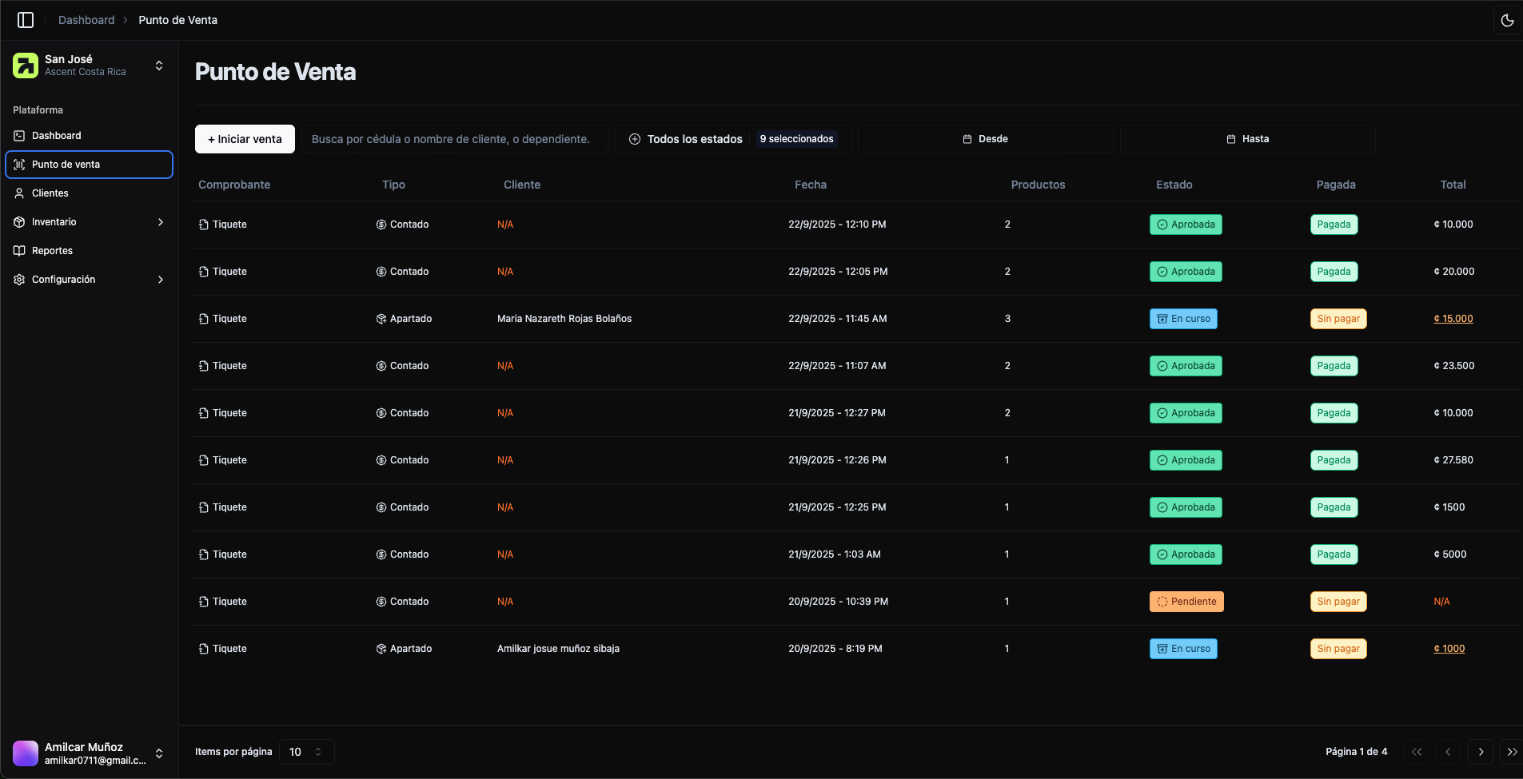Expand the Configuración submenu
This screenshot has width=1523, height=779.
pyautogui.click(x=161, y=280)
